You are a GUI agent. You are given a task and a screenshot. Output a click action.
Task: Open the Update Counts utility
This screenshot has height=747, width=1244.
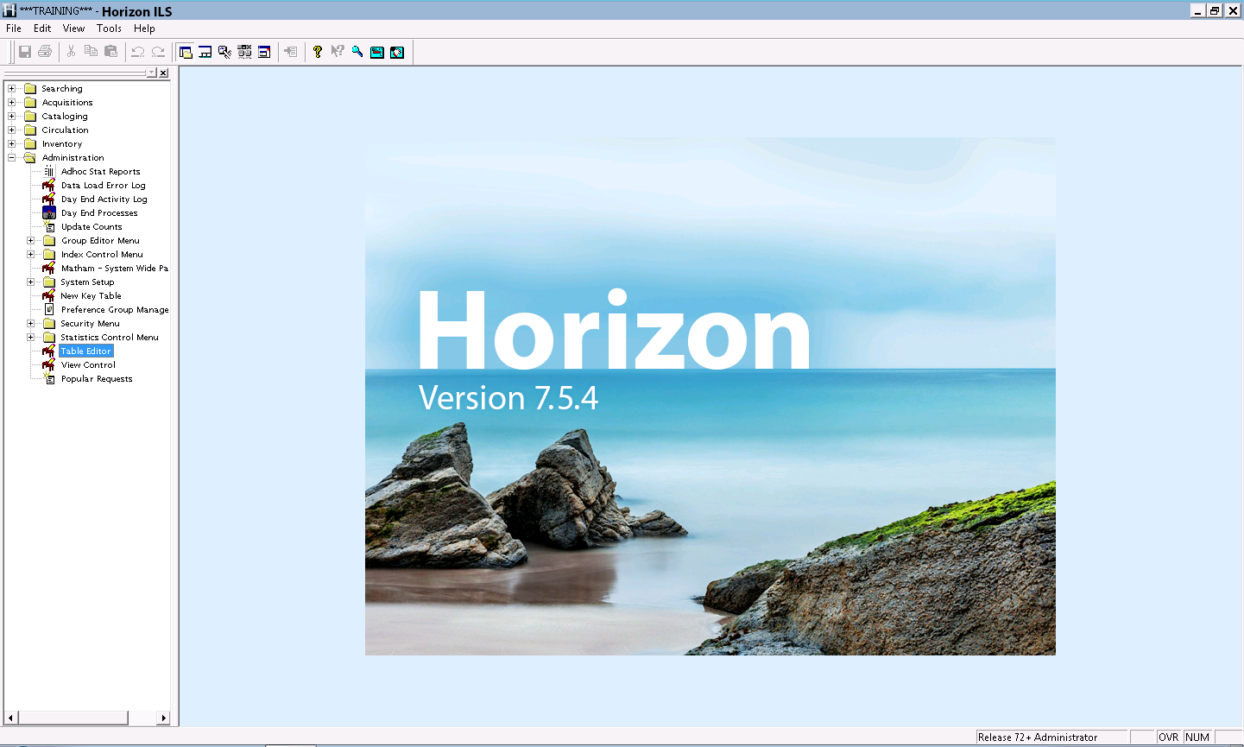tap(90, 226)
